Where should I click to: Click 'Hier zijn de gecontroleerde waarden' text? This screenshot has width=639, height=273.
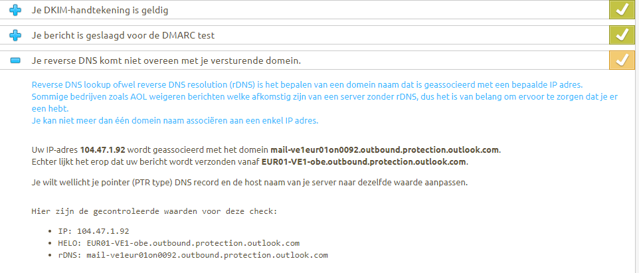[x=154, y=211]
